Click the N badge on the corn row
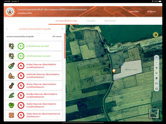This screenshot has height=124, width=166. coord(21,66)
